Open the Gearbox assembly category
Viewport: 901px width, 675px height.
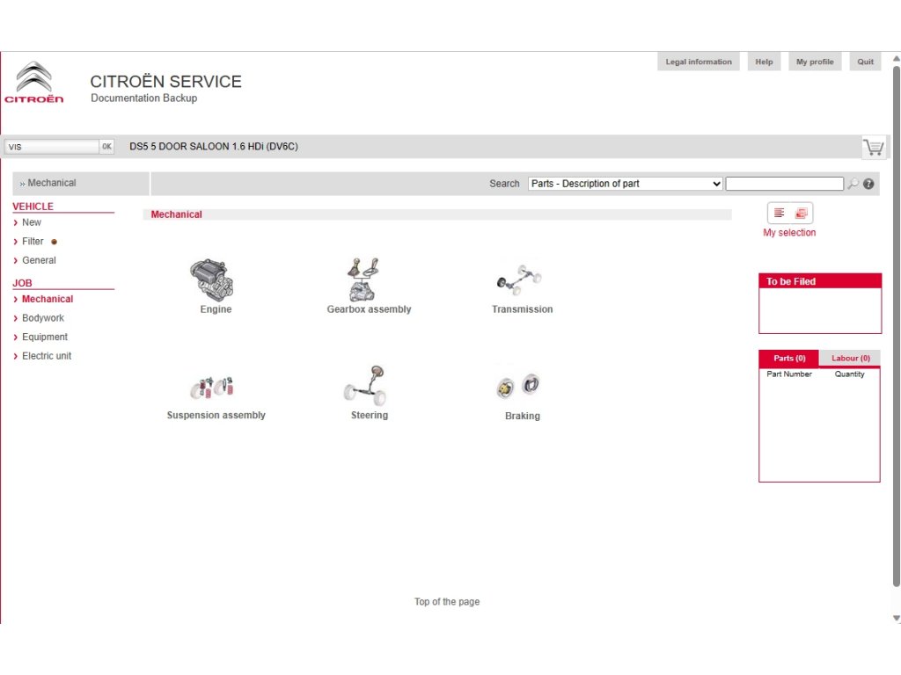(x=364, y=279)
